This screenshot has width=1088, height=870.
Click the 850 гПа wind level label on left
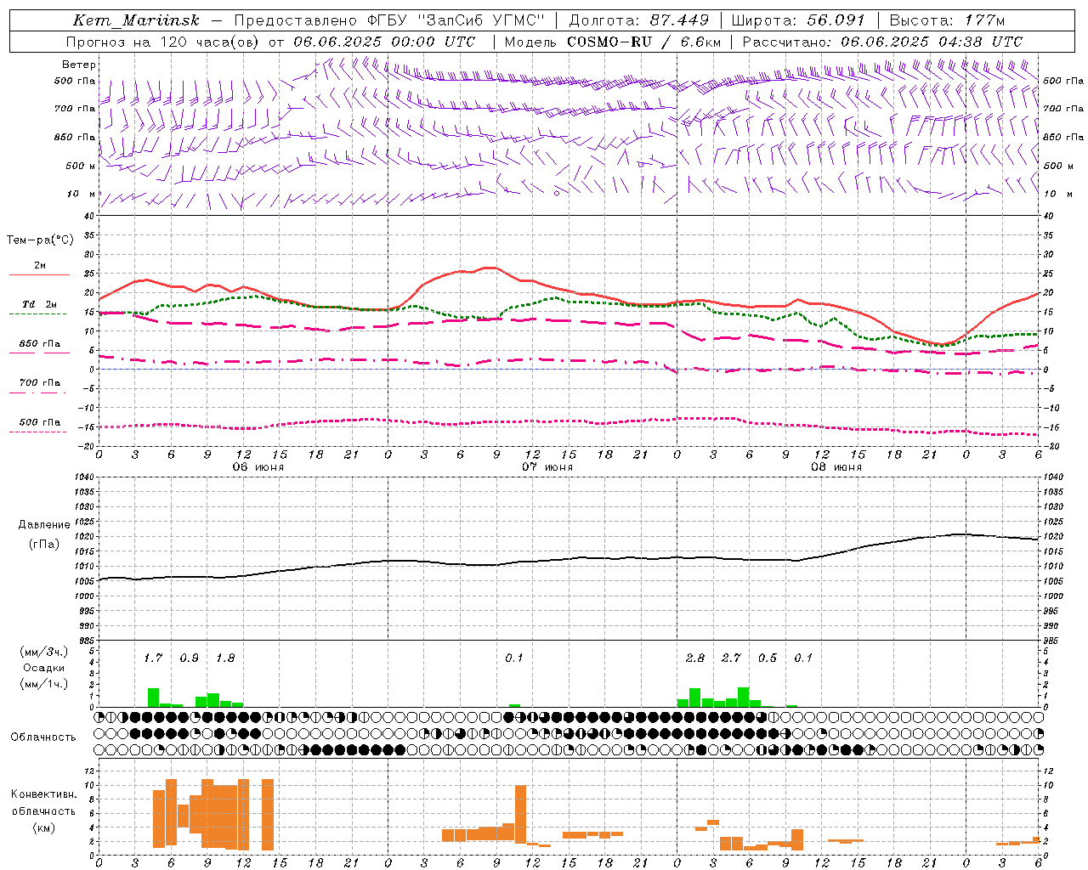[x=75, y=137]
